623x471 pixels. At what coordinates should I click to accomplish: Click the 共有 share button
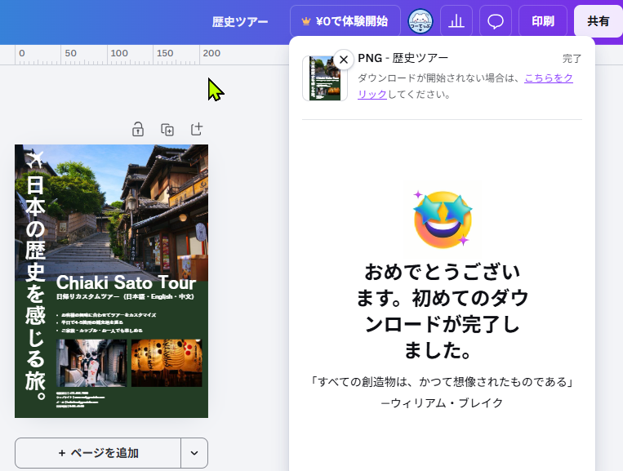tap(598, 21)
